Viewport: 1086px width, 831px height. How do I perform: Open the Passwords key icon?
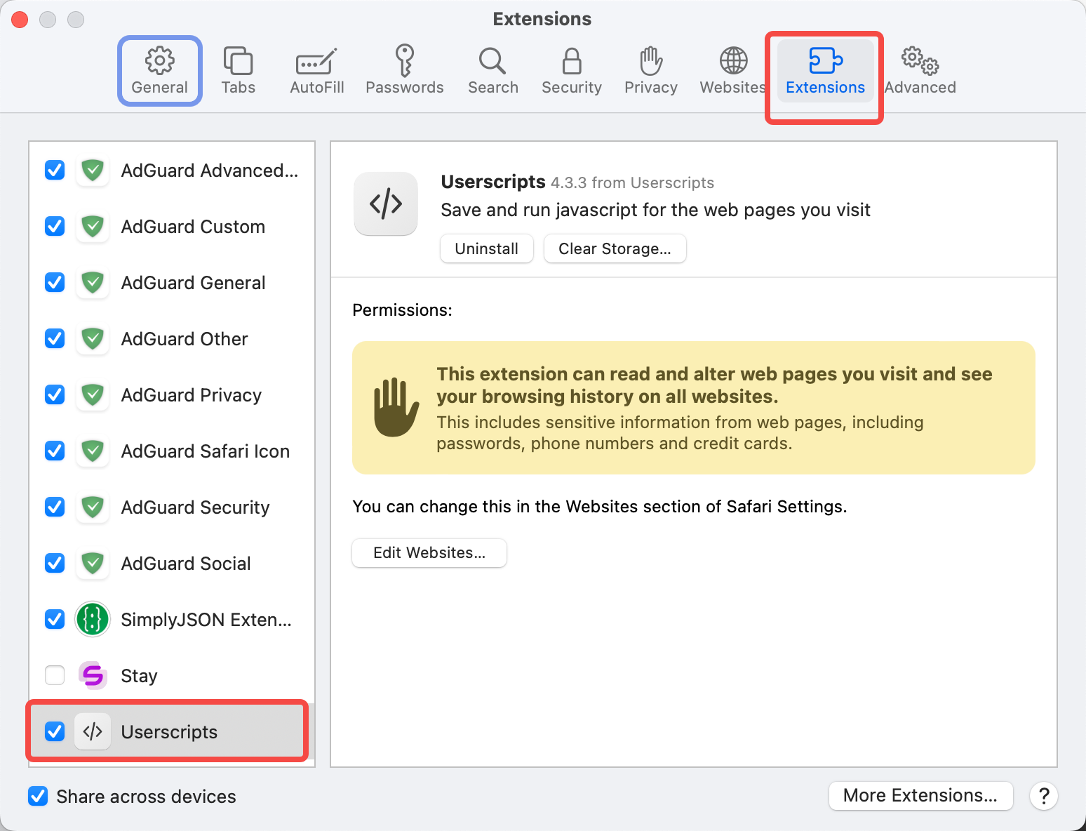[404, 60]
